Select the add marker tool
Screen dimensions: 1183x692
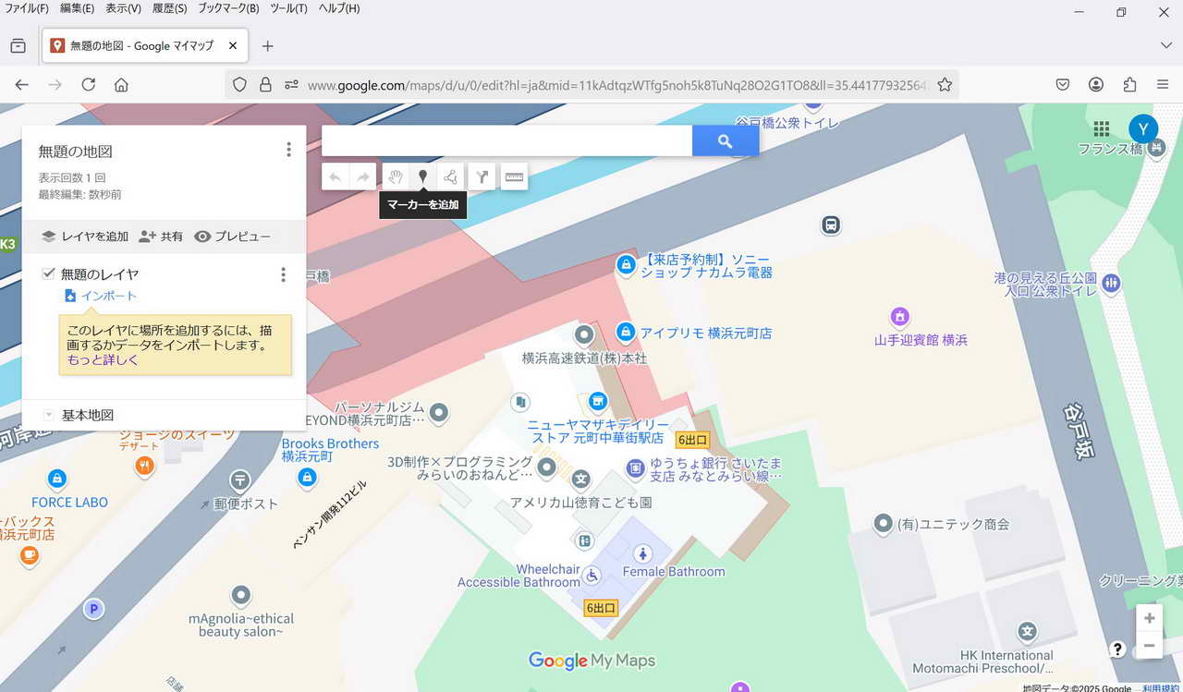(423, 176)
